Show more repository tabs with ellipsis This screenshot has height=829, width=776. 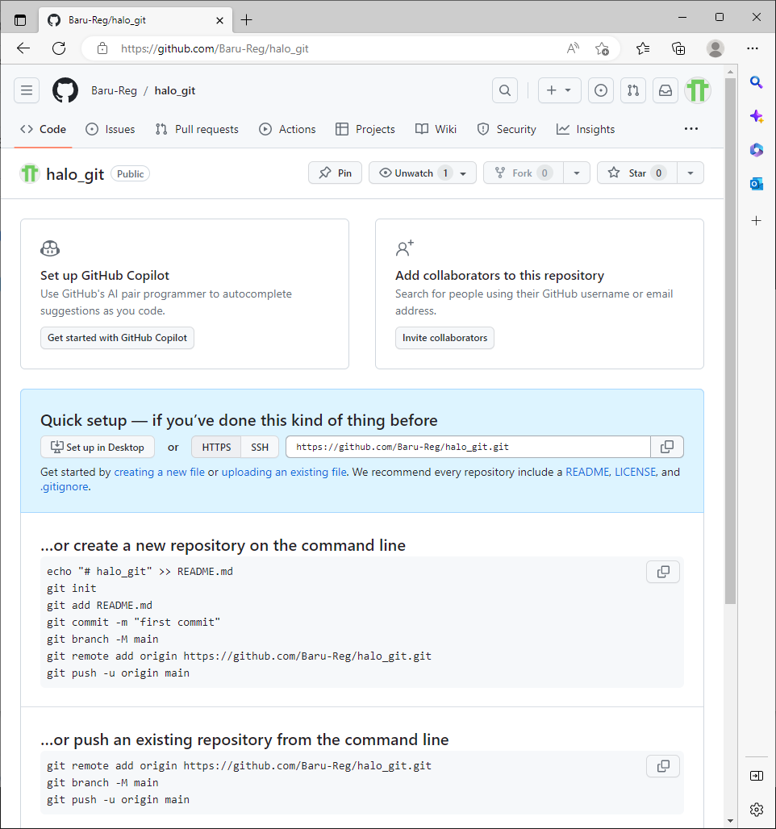click(690, 129)
